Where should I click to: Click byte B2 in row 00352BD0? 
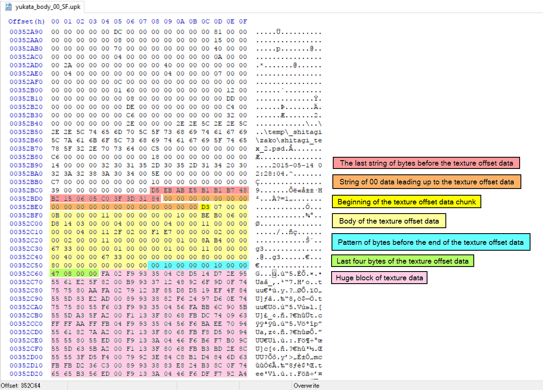[x=55, y=199]
